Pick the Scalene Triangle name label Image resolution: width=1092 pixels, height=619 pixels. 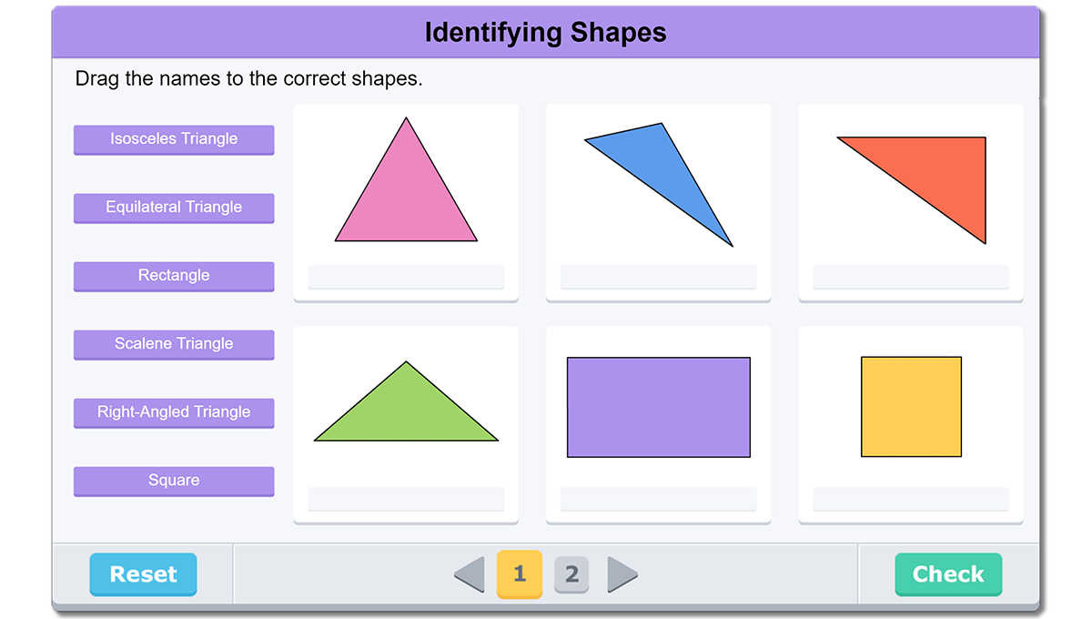tap(174, 344)
